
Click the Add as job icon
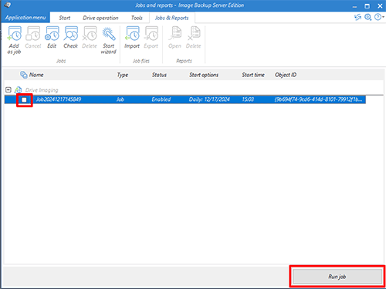[14, 40]
